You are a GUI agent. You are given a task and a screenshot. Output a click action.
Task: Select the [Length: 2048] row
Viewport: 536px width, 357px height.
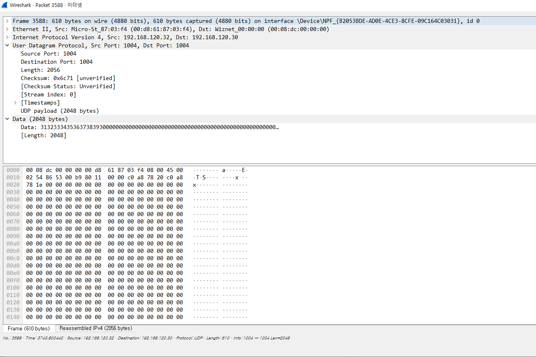tap(44, 135)
